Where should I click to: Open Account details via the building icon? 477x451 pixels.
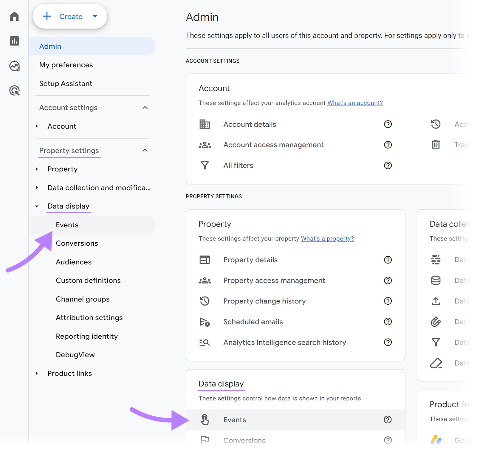205,124
